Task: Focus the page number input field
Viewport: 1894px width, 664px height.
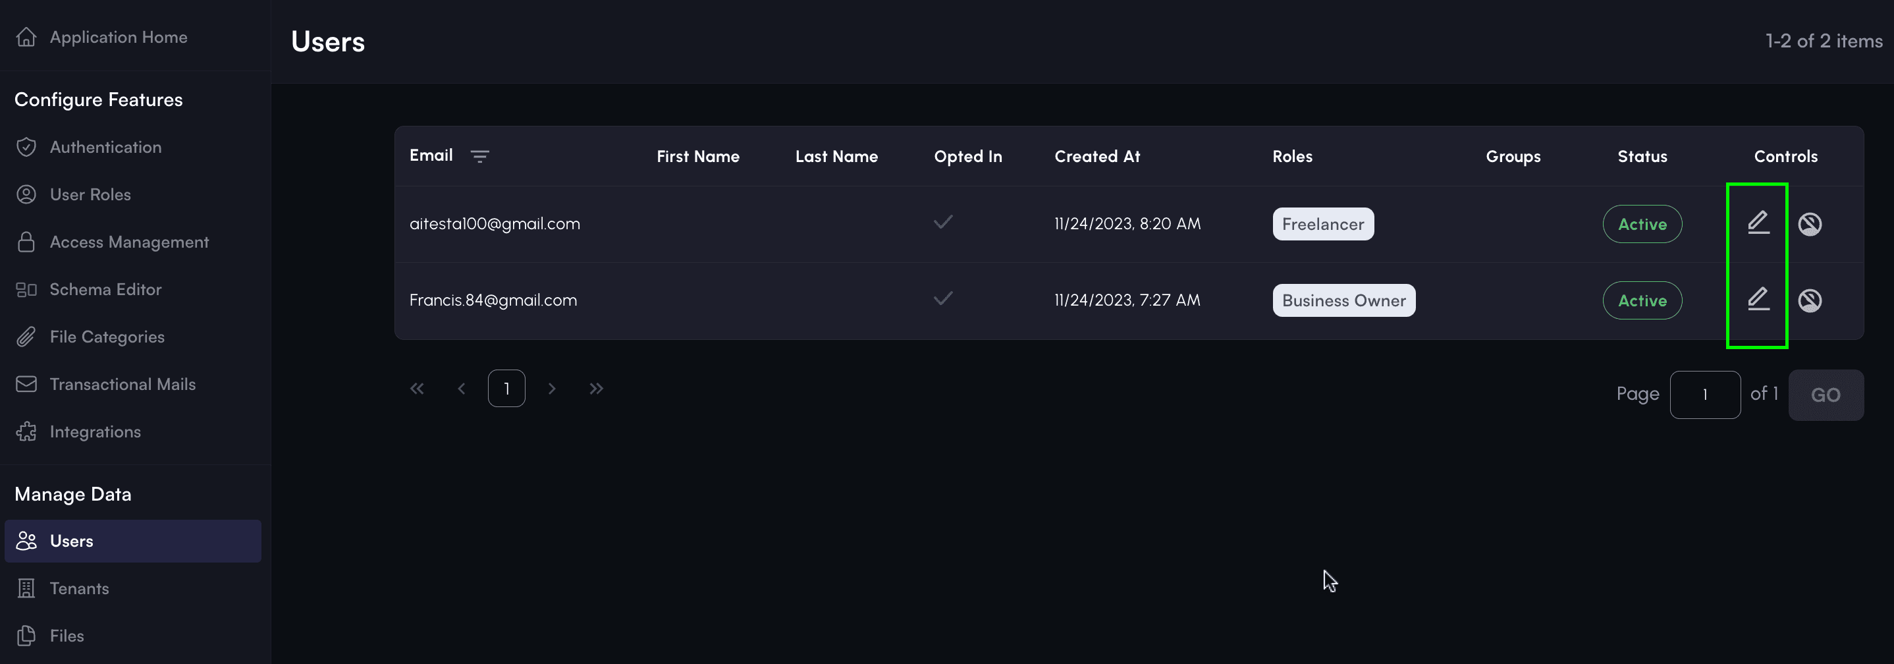Action: pyautogui.click(x=1704, y=395)
